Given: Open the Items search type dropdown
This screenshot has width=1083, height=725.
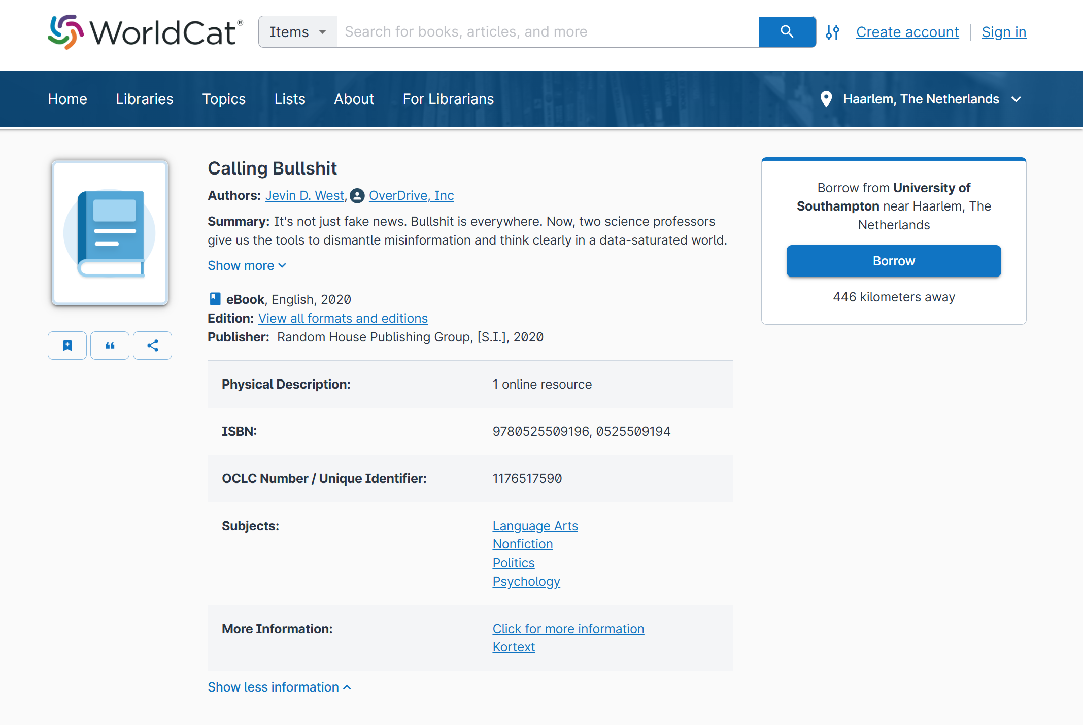Looking at the screenshot, I should [x=298, y=32].
